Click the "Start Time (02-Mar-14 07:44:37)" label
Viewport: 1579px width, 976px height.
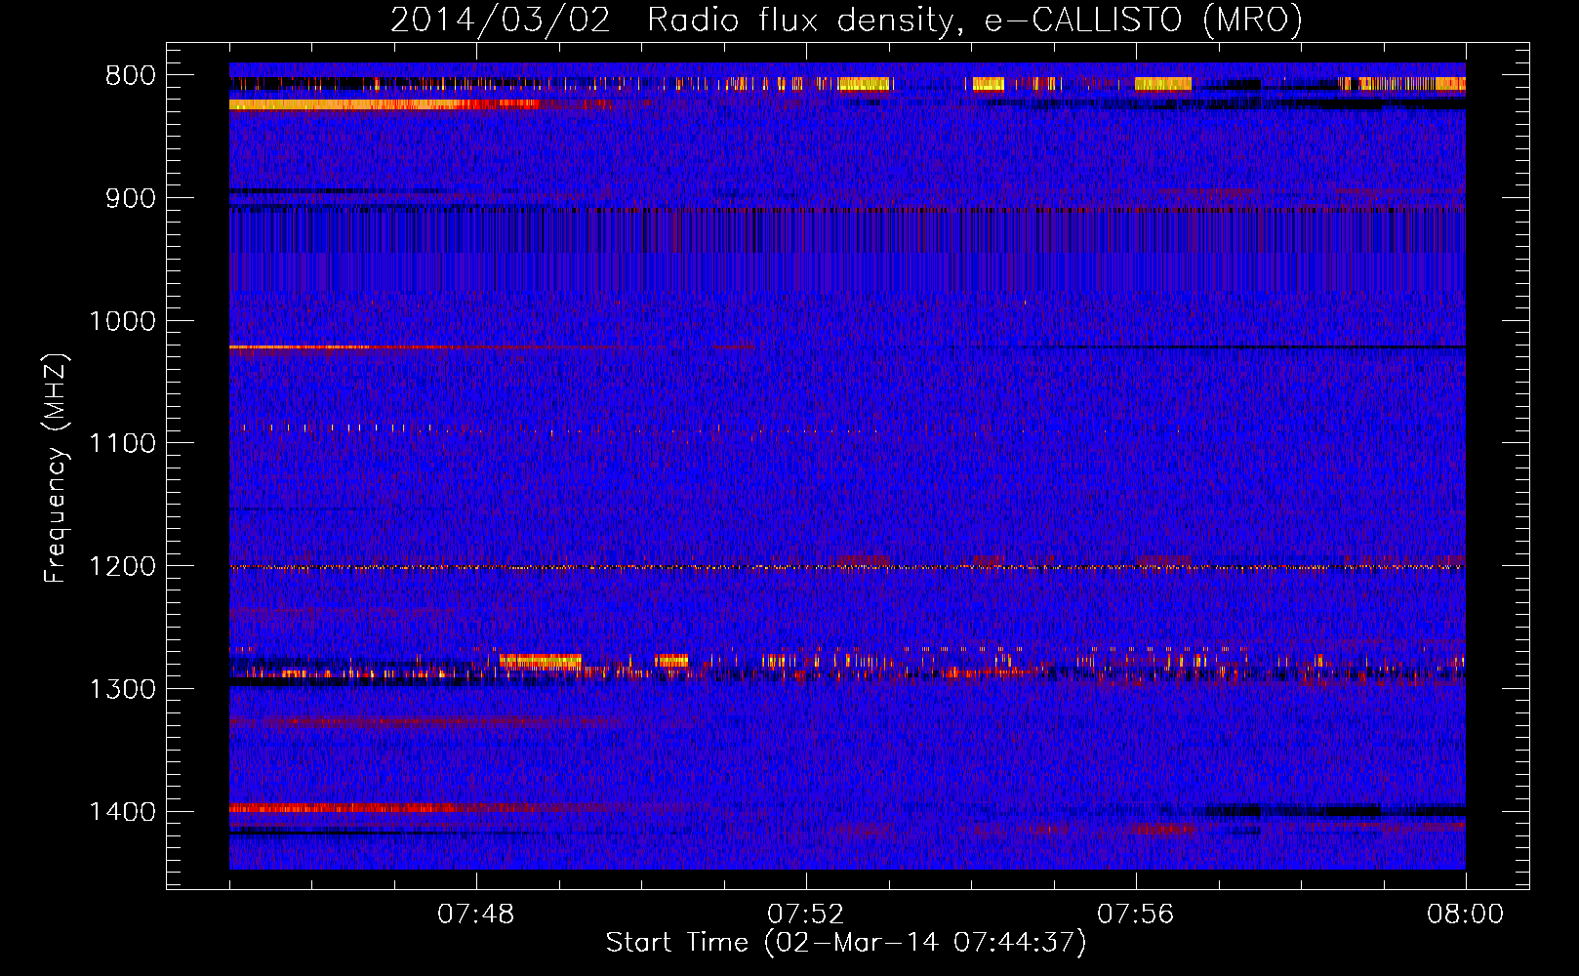pos(845,943)
